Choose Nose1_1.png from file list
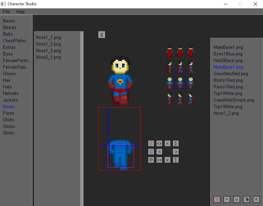The width and height of the screenshot is (263, 206). [48, 37]
